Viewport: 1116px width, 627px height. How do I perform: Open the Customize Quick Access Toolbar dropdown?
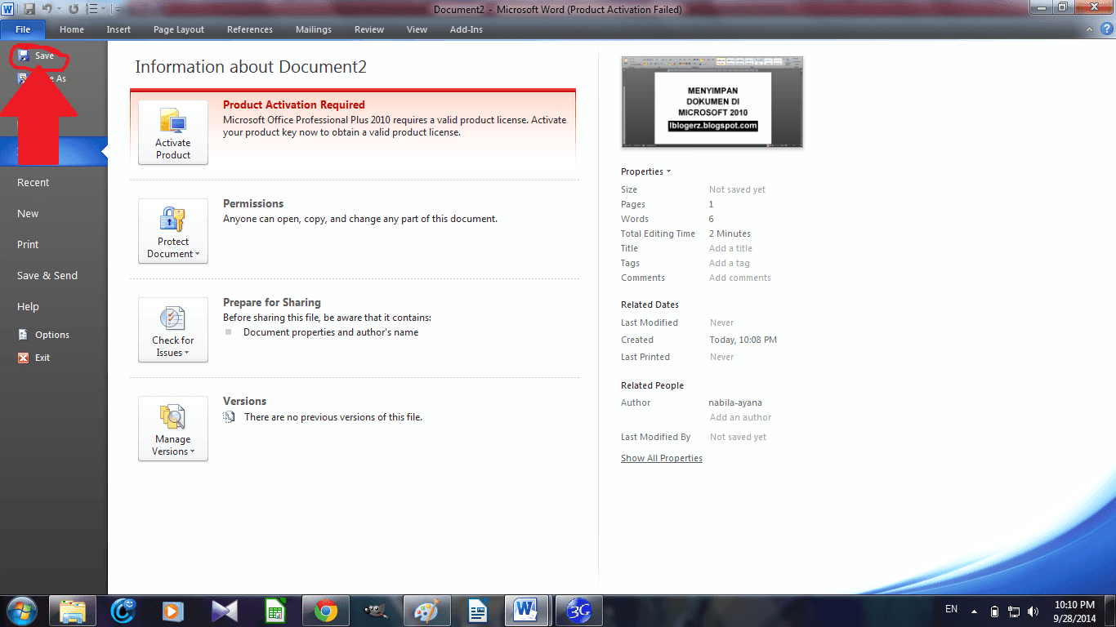click(118, 10)
